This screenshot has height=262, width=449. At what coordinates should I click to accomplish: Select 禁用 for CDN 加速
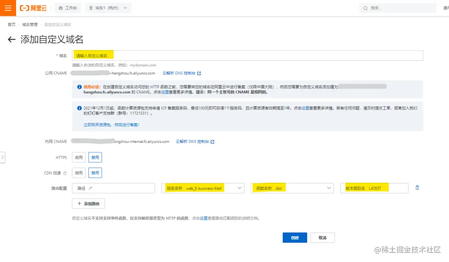point(95,173)
